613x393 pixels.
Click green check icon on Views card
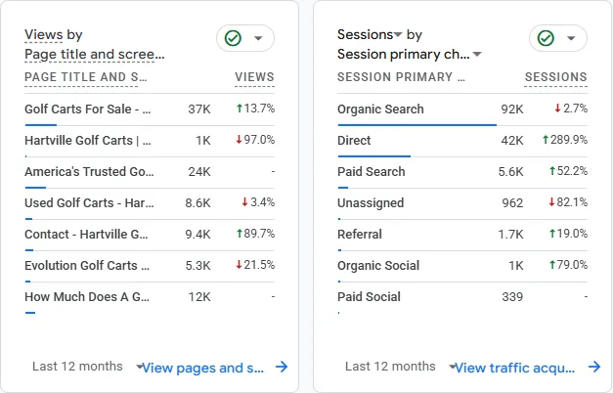click(x=233, y=38)
